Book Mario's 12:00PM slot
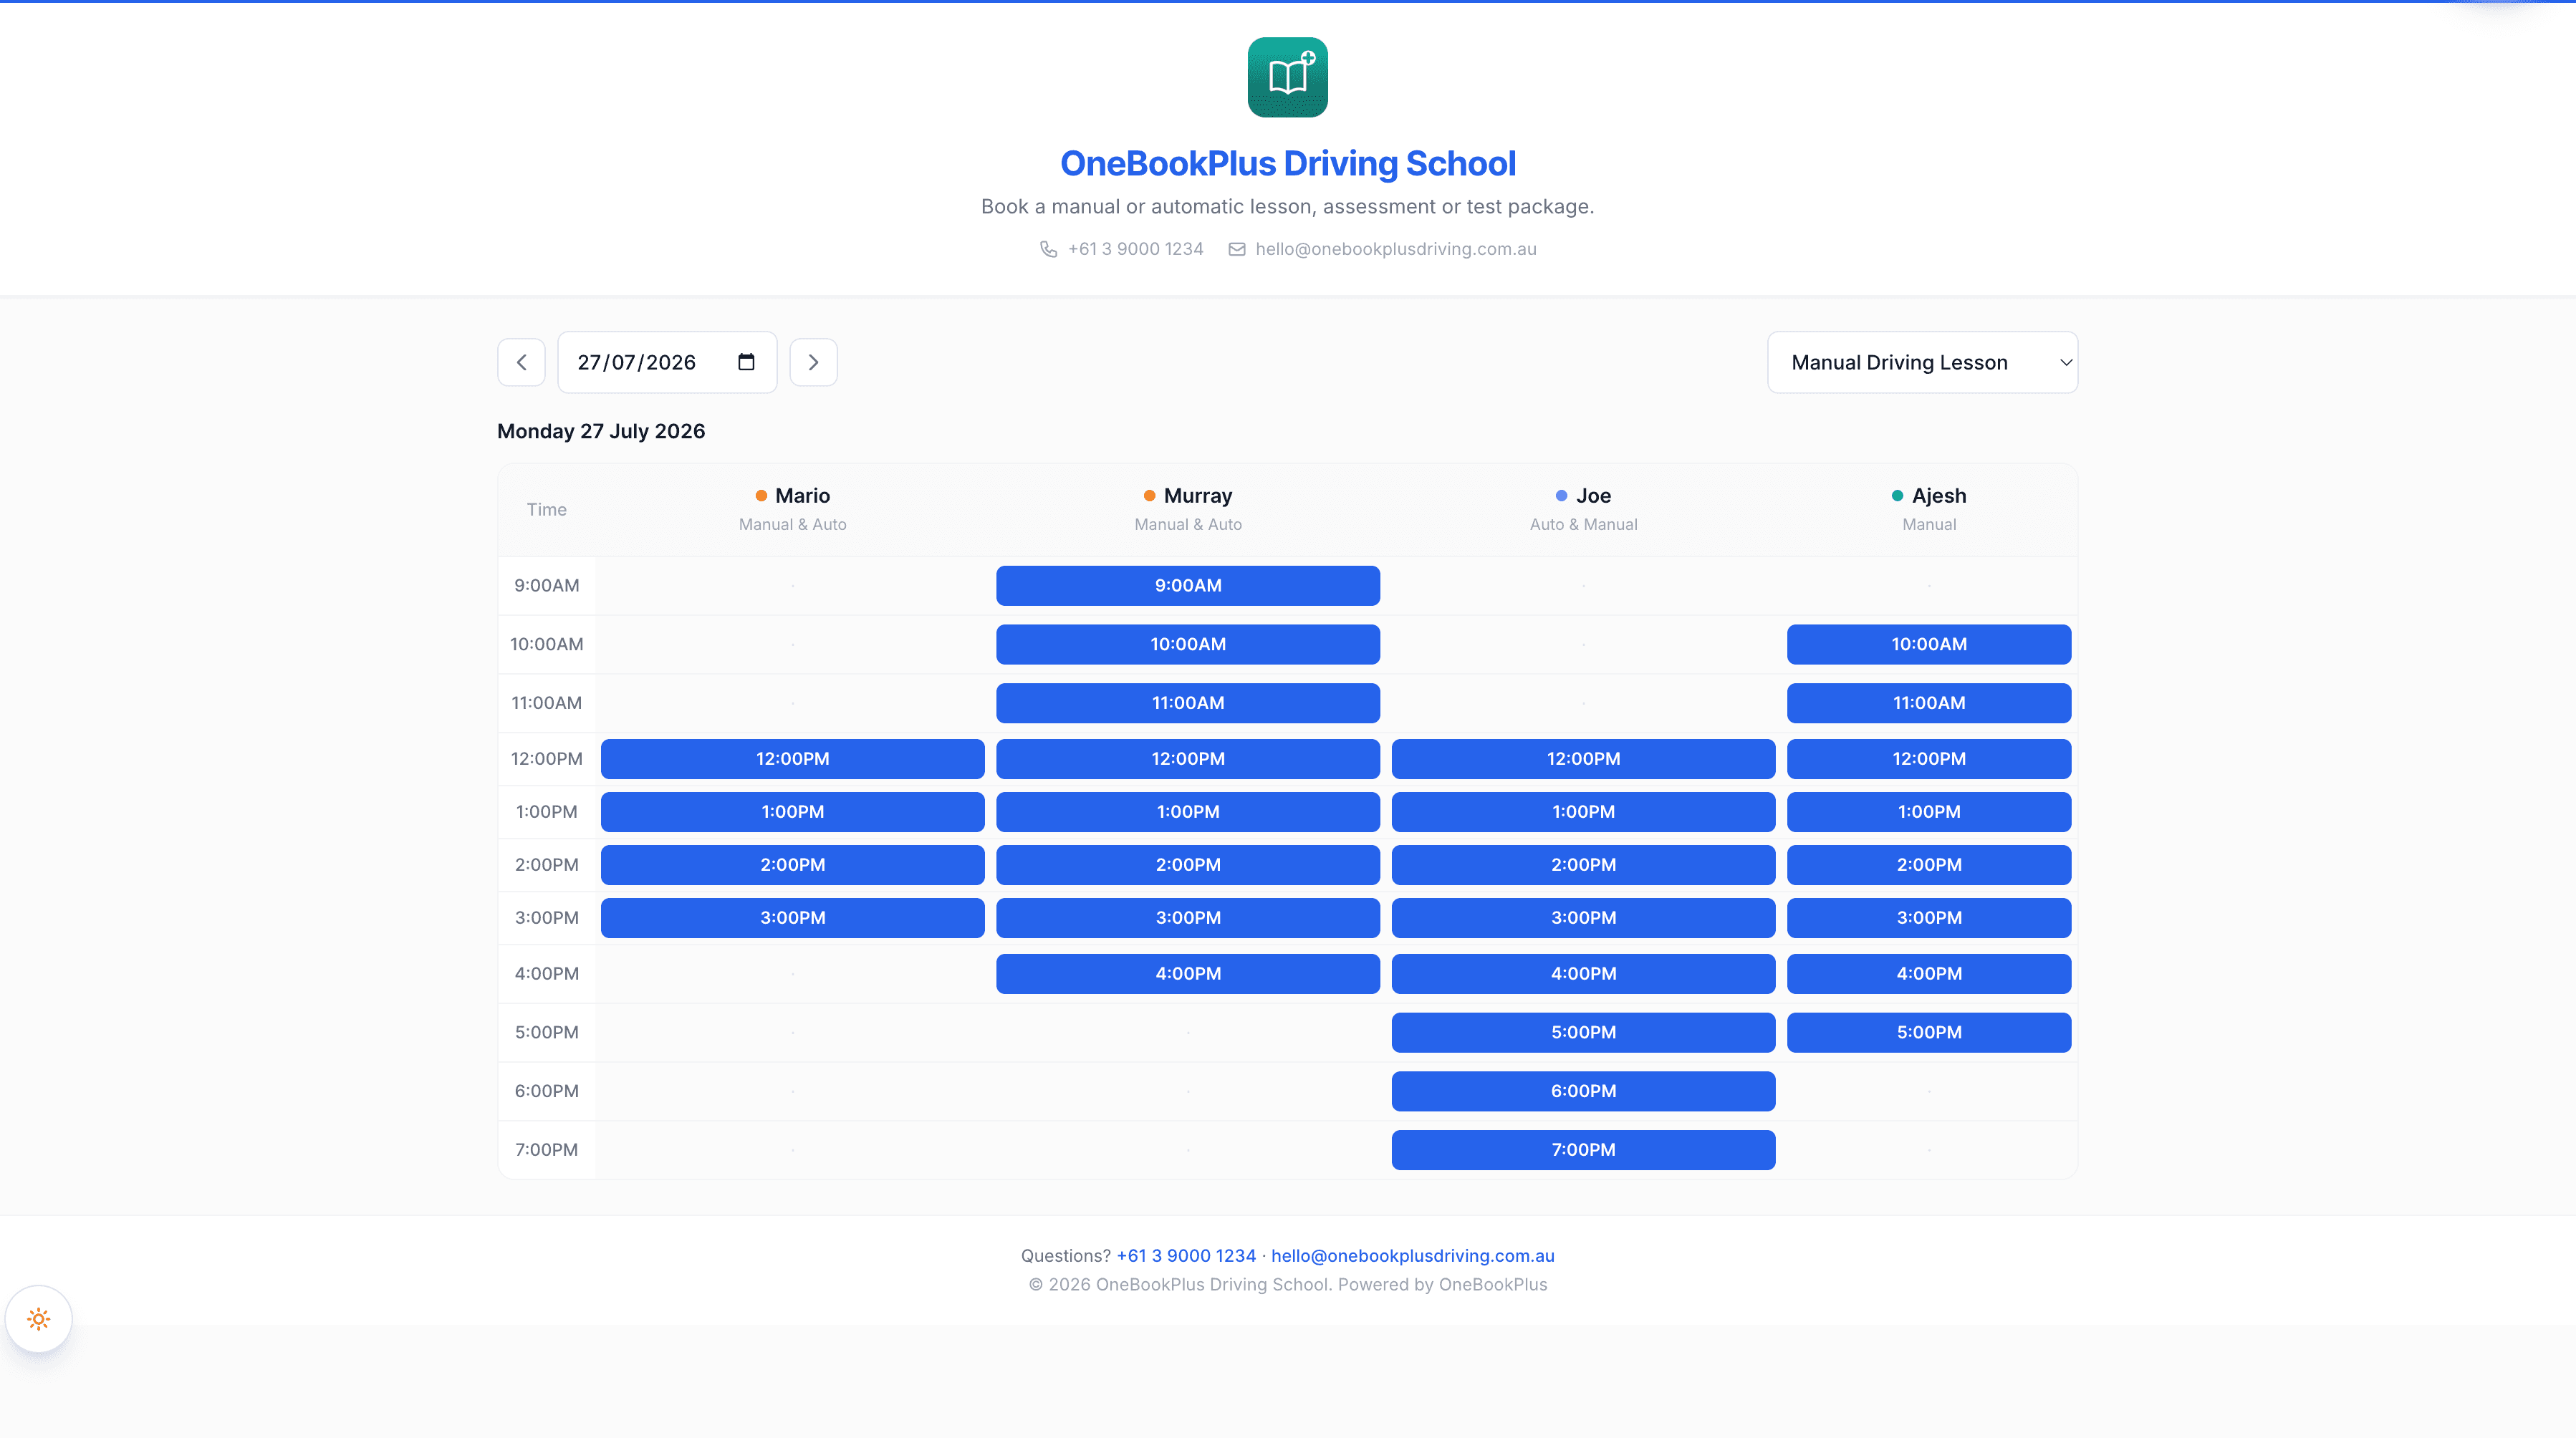 click(x=792, y=759)
